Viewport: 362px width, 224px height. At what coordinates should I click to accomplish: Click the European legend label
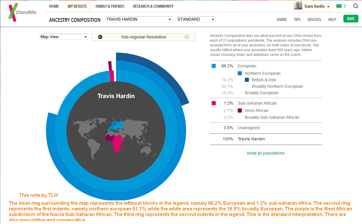pos(247,66)
